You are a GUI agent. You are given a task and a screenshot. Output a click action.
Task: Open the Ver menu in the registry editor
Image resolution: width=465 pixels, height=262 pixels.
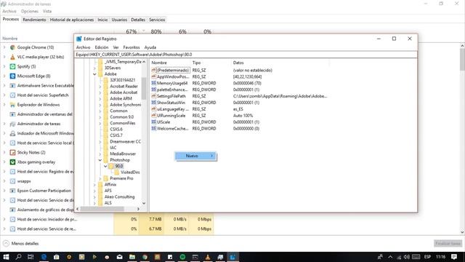tap(116, 47)
